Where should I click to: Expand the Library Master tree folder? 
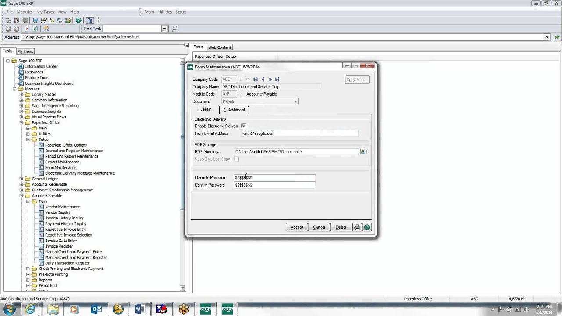click(x=21, y=95)
